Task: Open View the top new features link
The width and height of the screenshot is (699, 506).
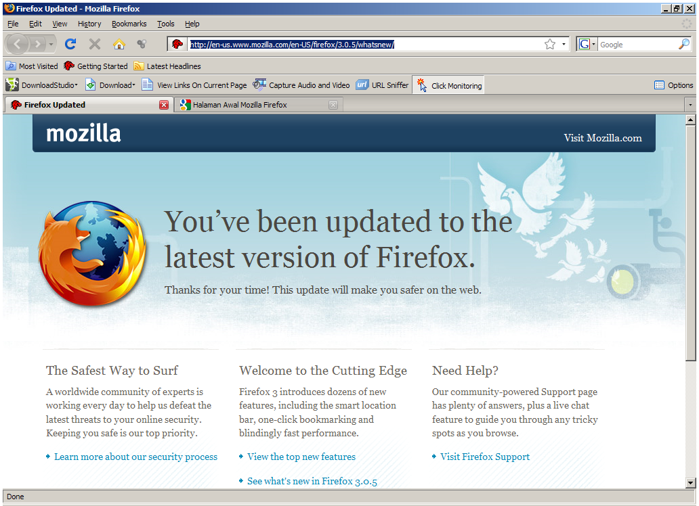Action: (301, 457)
